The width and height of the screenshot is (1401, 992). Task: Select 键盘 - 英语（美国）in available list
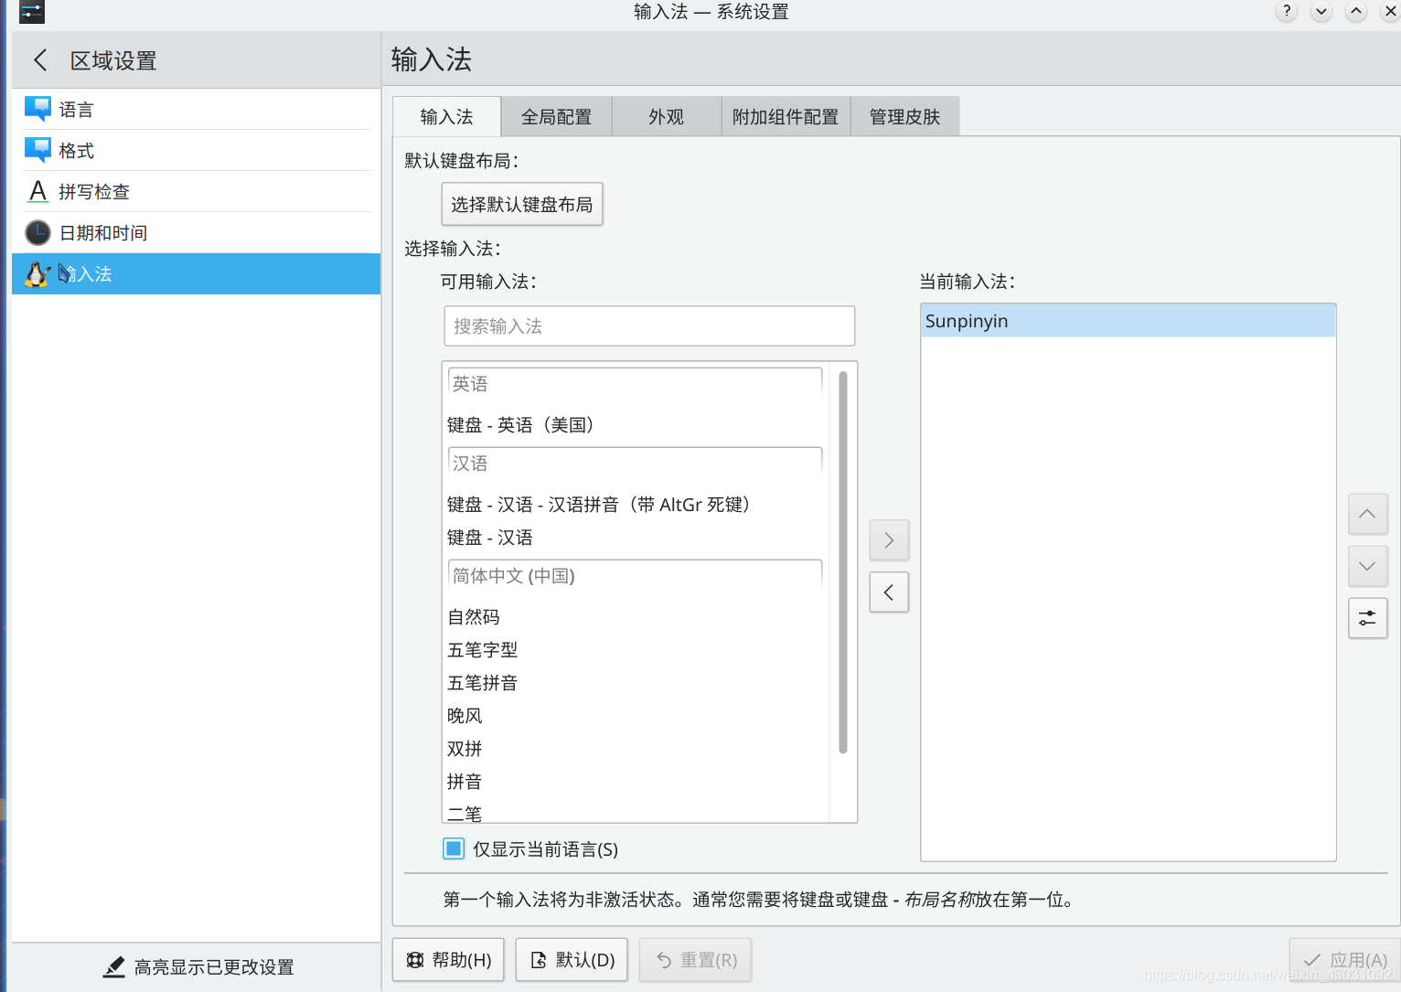636,425
